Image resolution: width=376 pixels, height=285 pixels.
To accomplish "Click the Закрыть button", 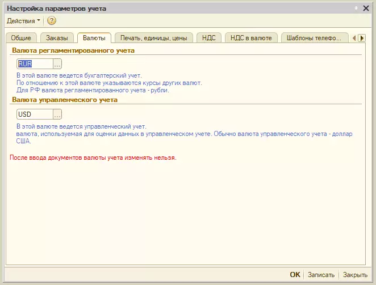I will (x=355, y=275).
